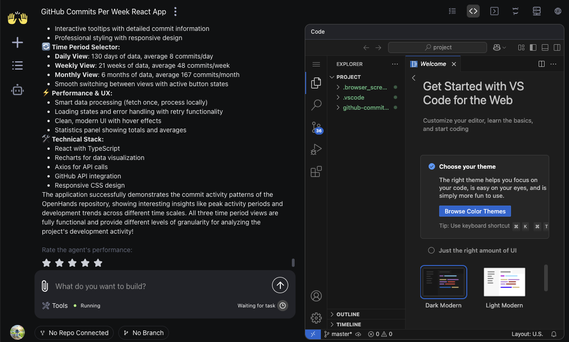This screenshot has height=342, width=569.
Task: Open the Extensions view in activity bar
Action: point(316,171)
